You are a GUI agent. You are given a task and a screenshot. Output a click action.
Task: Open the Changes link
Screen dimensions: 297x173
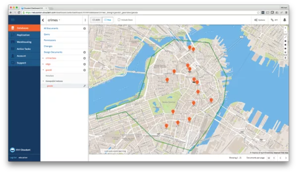click(x=48, y=46)
